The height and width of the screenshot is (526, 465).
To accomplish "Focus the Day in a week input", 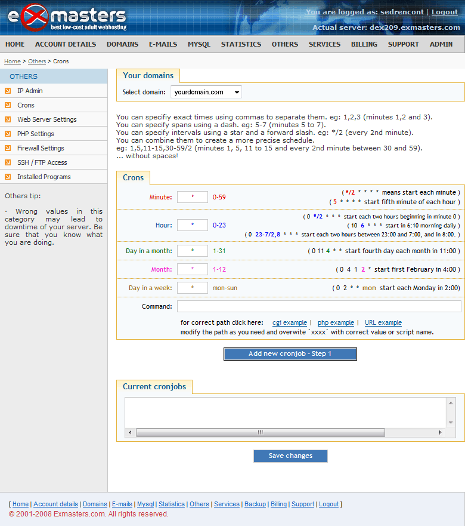I will tap(193, 288).
